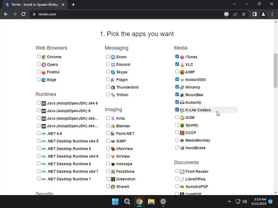Tick the Pidgin checkbox
The width and height of the screenshot is (278, 208).
[x=108, y=79]
